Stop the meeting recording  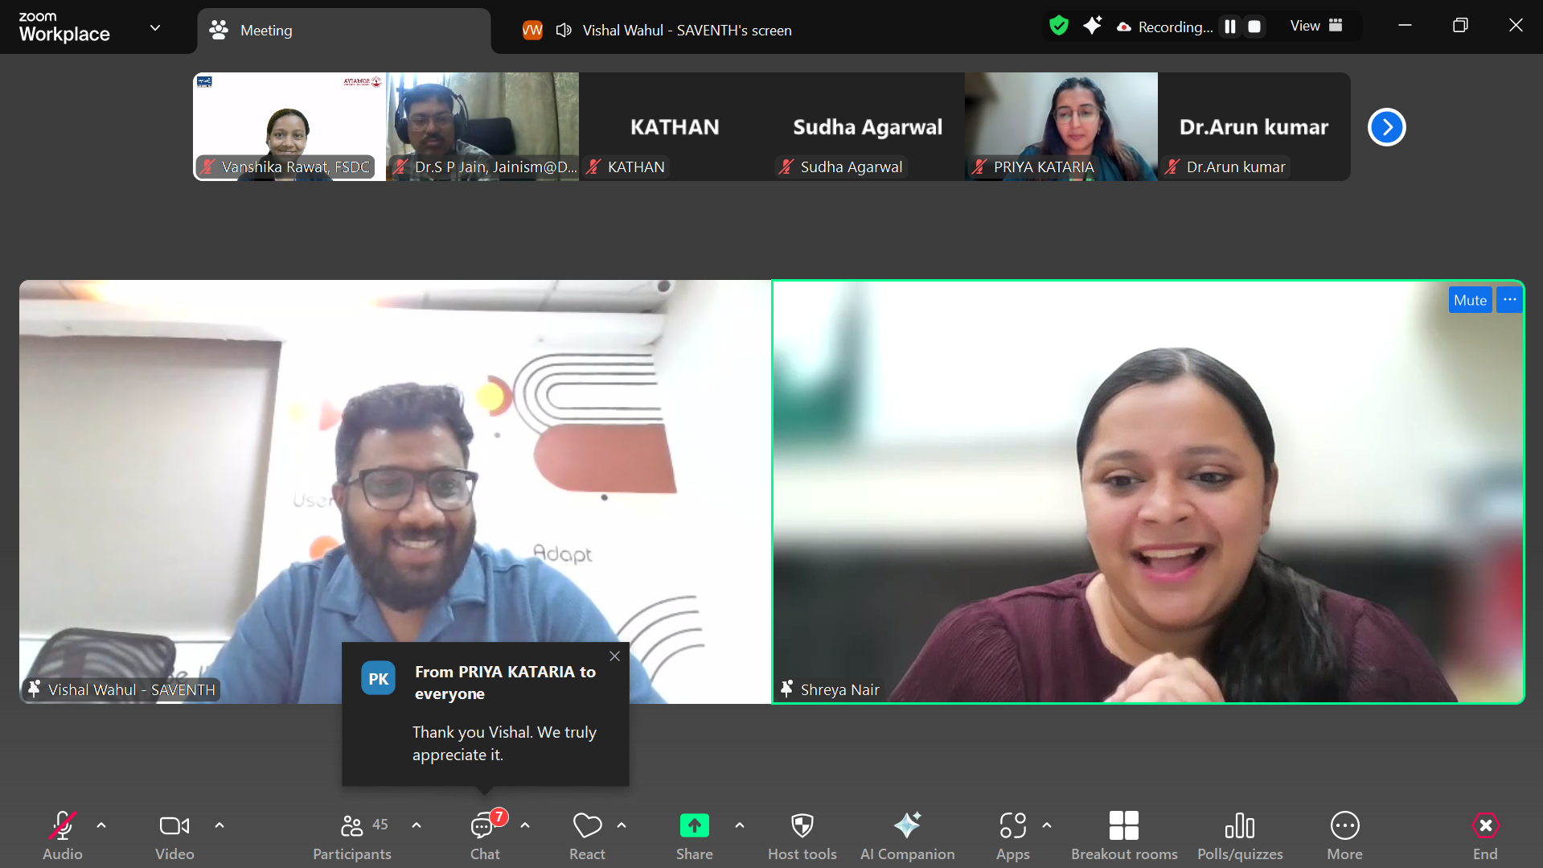click(1254, 27)
